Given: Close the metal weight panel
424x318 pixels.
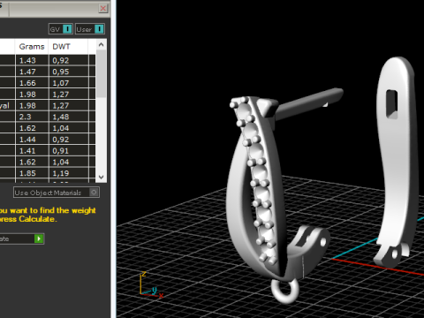Looking at the screenshot, I should [102, 8].
